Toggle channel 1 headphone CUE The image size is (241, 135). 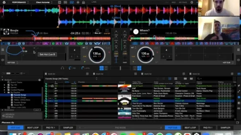click(116, 53)
